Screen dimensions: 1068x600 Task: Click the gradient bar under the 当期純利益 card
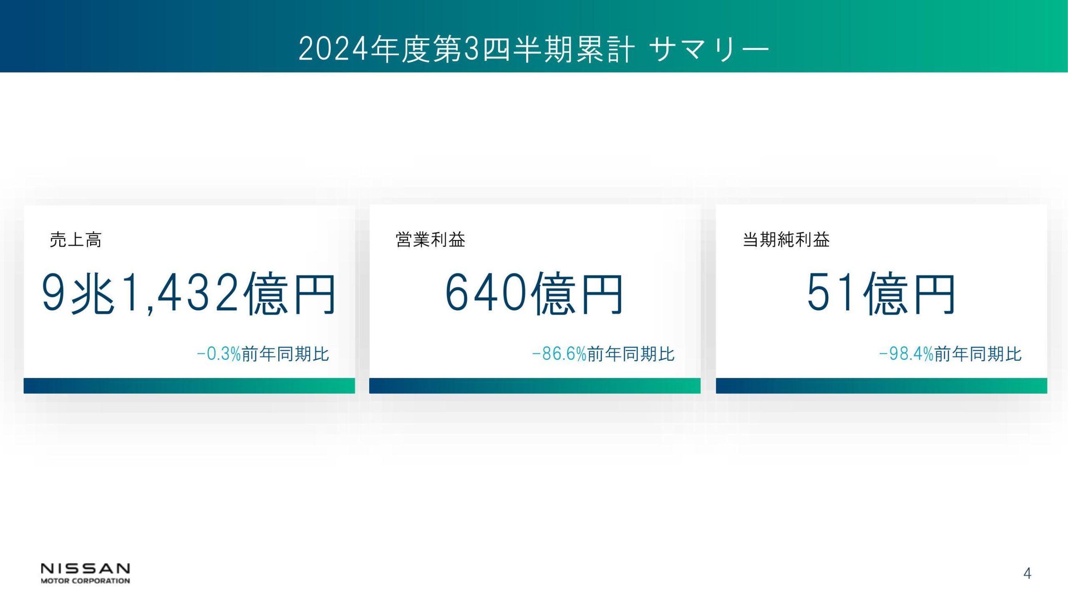pos(882,386)
